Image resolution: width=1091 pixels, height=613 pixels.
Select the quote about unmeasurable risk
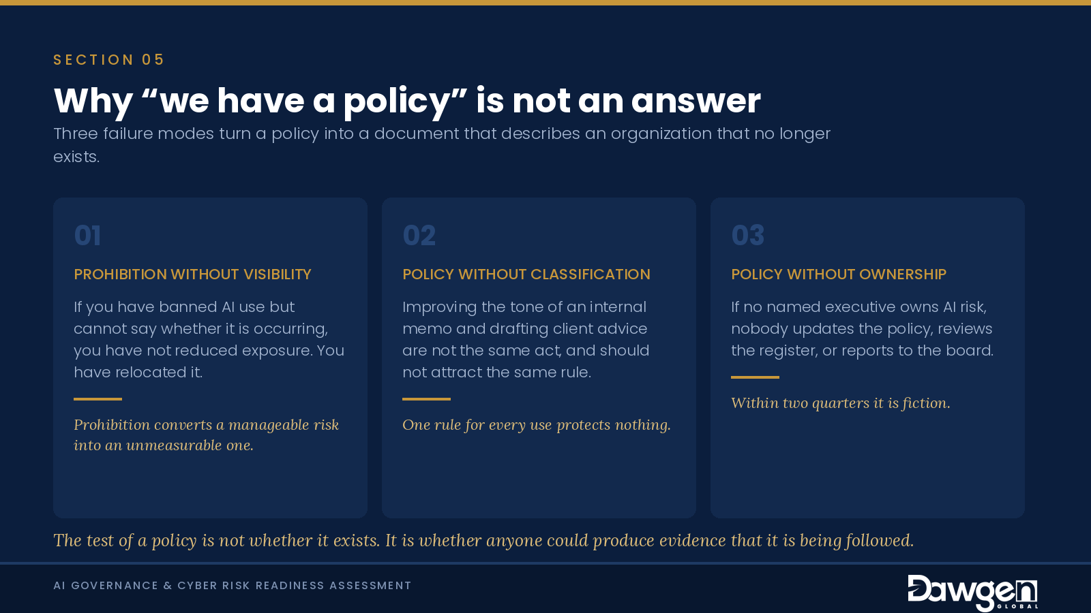(x=206, y=435)
